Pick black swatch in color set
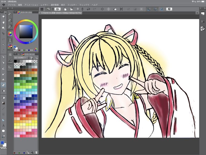Viewport: 206px width, 155px height. point(15,61)
